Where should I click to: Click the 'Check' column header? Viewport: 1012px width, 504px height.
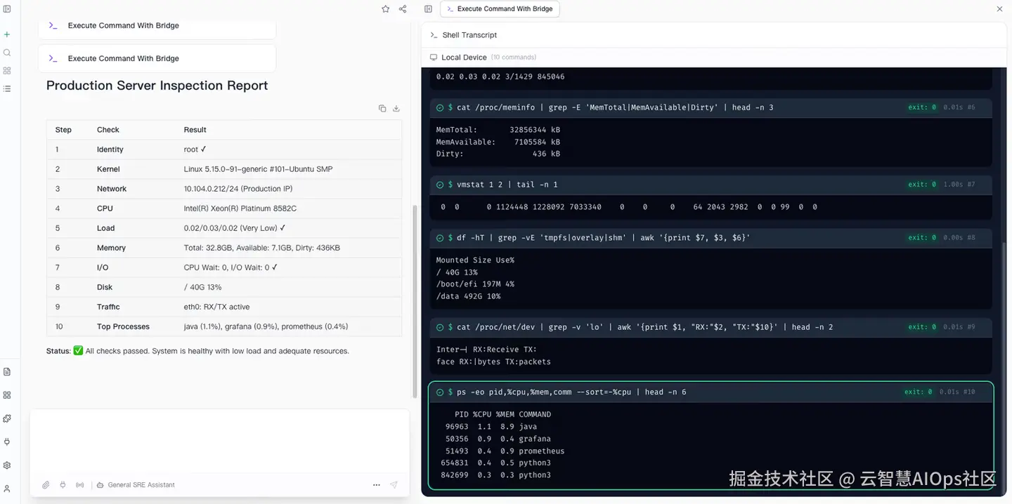coord(108,130)
